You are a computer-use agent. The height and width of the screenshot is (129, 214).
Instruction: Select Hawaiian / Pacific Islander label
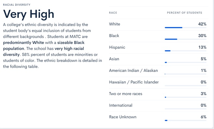coord(134,82)
